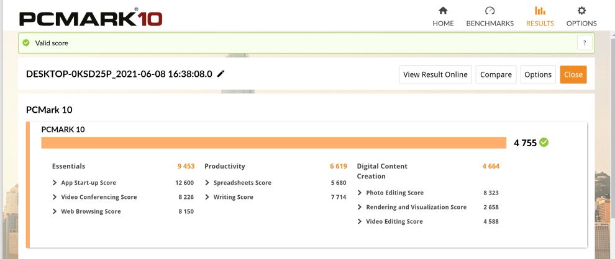Viewport: 615px width, 259px height.
Task: Click the value 8 150
Action: pos(186,212)
